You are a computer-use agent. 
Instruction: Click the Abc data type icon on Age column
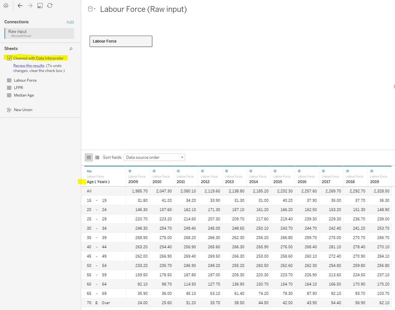point(89,171)
